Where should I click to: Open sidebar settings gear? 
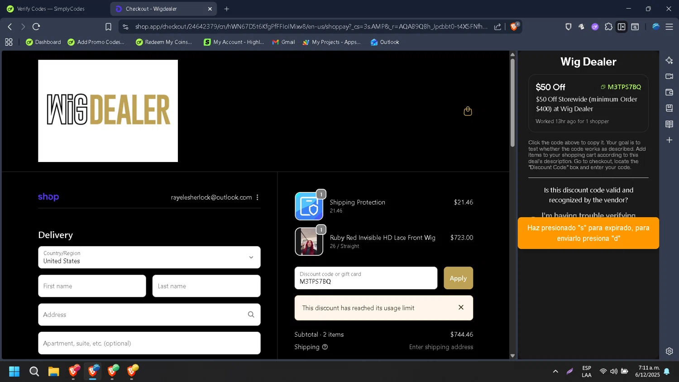pyautogui.click(x=669, y=351)
